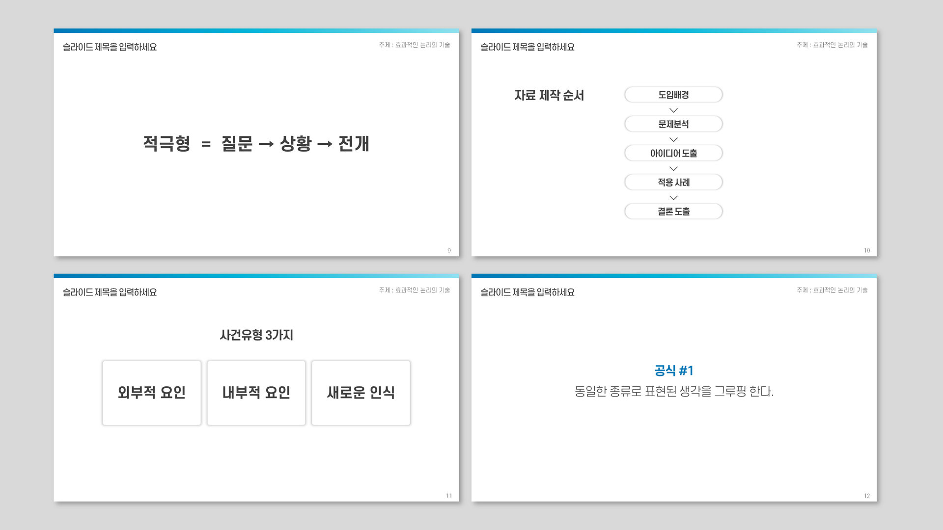Click the 적용 사례 step box
The height and width of the screenshot is (530, 943).
coord(673,183)
